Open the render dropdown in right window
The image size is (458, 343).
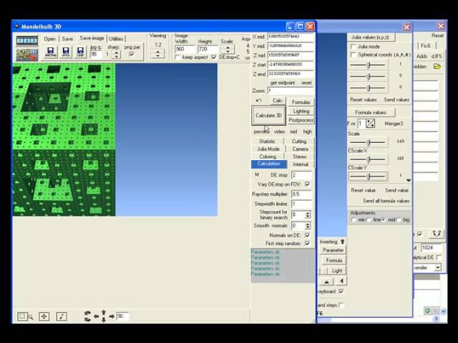pyautogui.click(x=437, y=267)
